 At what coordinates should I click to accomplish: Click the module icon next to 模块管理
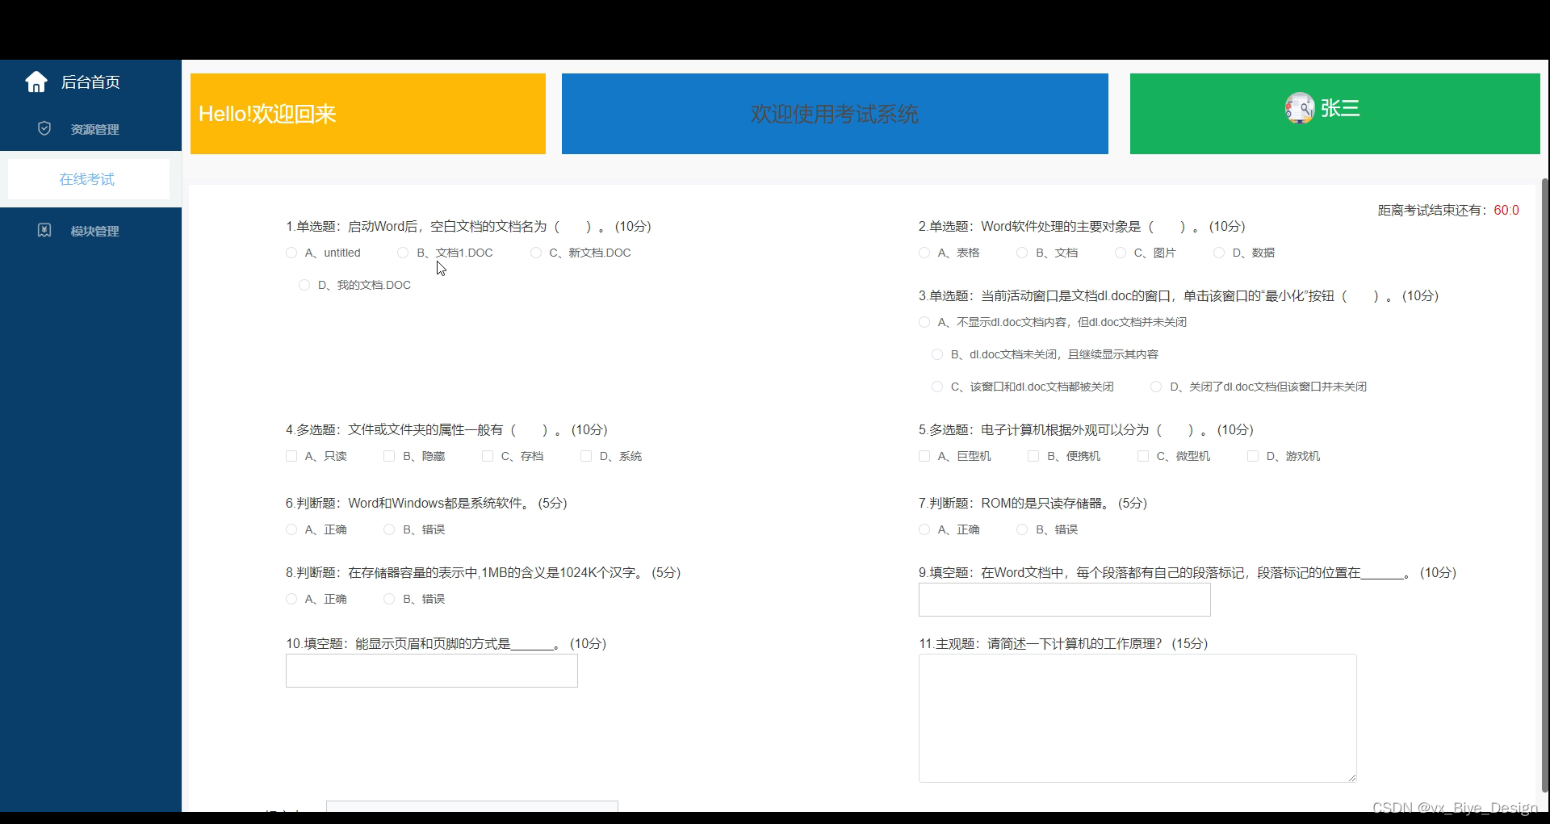click(x=44, y=230)
